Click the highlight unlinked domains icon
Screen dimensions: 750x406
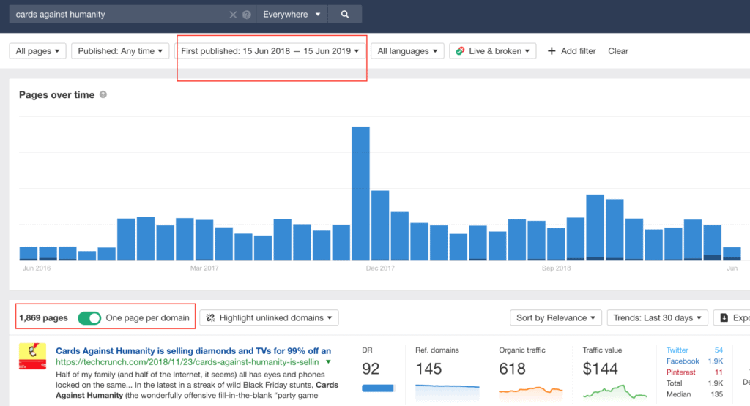[x=210, y=317]
